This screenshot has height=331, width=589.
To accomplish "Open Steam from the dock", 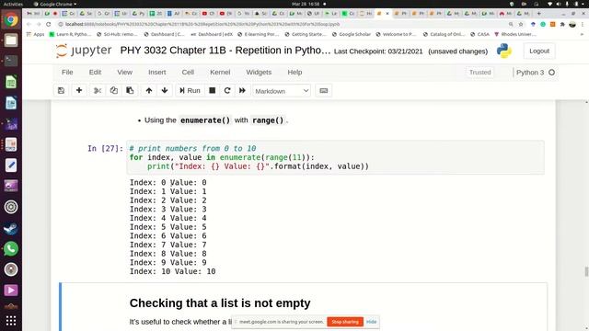I will (11, 228).
